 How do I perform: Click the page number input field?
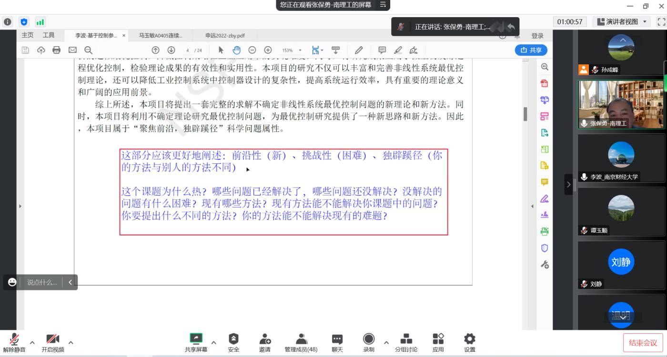188,50
